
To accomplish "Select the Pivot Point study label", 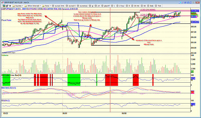I will [x=6, y=20].
